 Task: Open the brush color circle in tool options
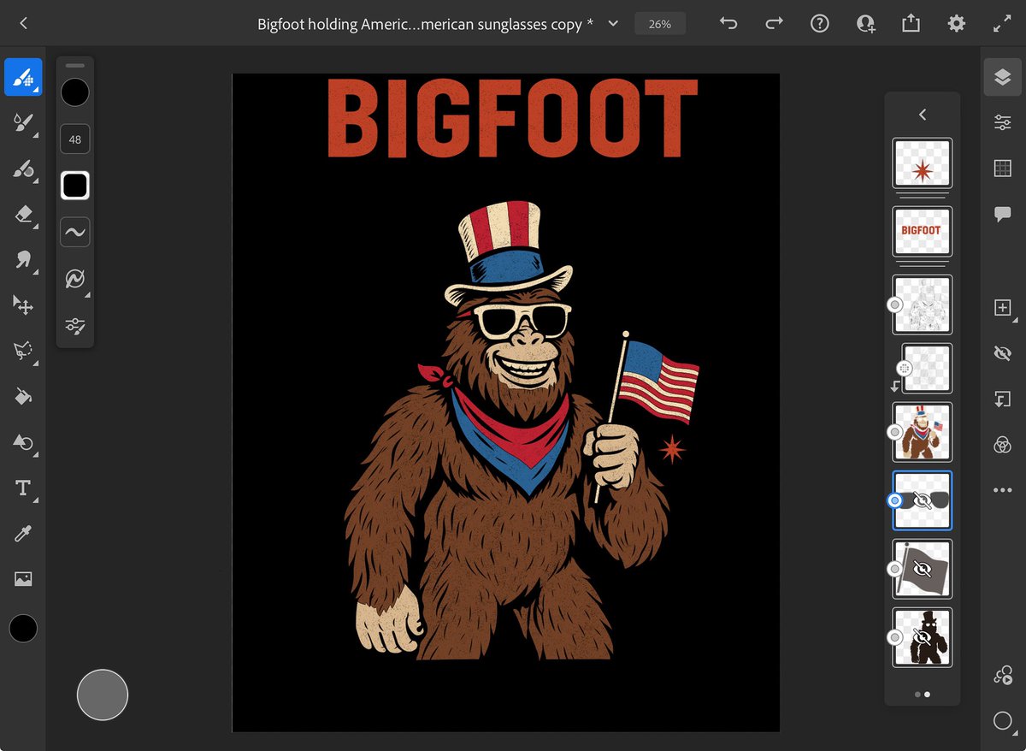(x=75, y=92)
